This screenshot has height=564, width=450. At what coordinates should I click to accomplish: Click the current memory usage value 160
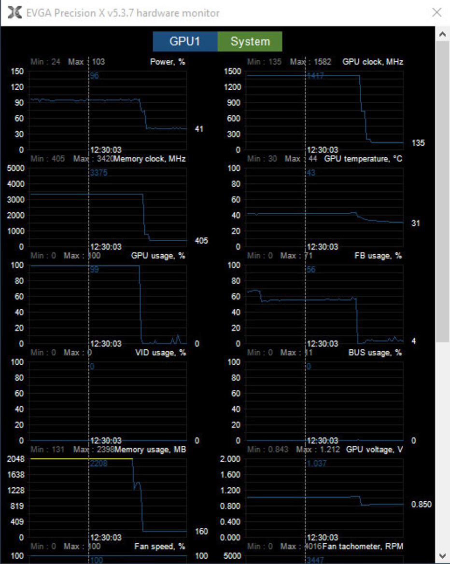click(201, 531)
